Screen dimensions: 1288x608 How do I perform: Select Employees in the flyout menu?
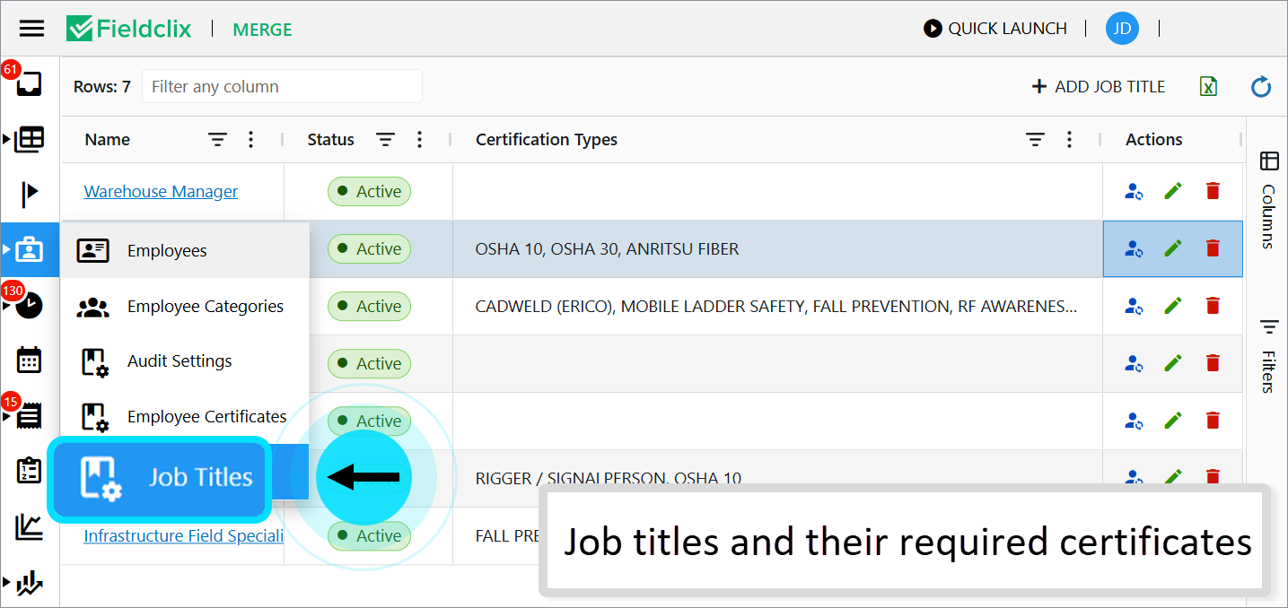tap(185, 251)
